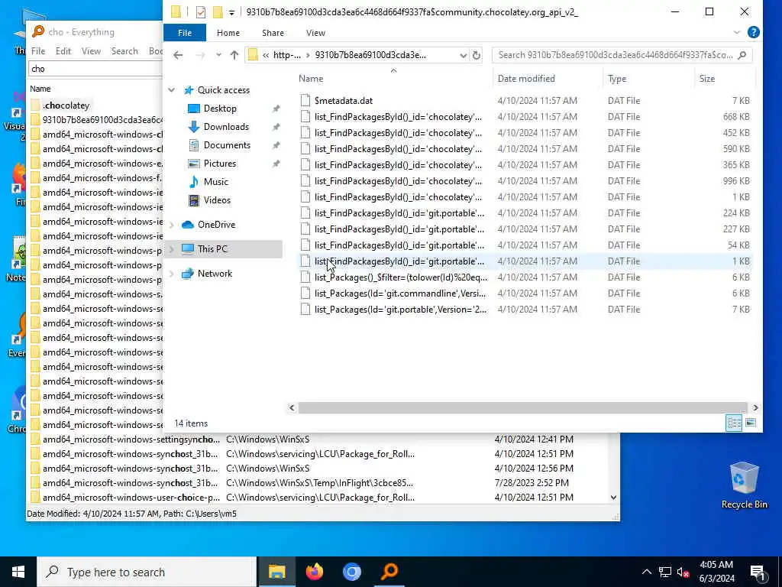This screenshot has height=587, width=782.
Task: Select list_Packages(Id='git.commandline' file
Action: 393,293
